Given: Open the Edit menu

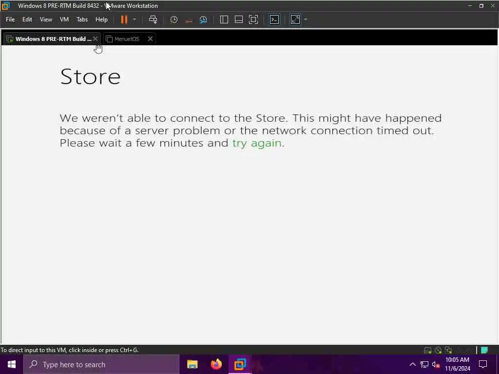Looking at the screenshot, I should pos(27,19).
